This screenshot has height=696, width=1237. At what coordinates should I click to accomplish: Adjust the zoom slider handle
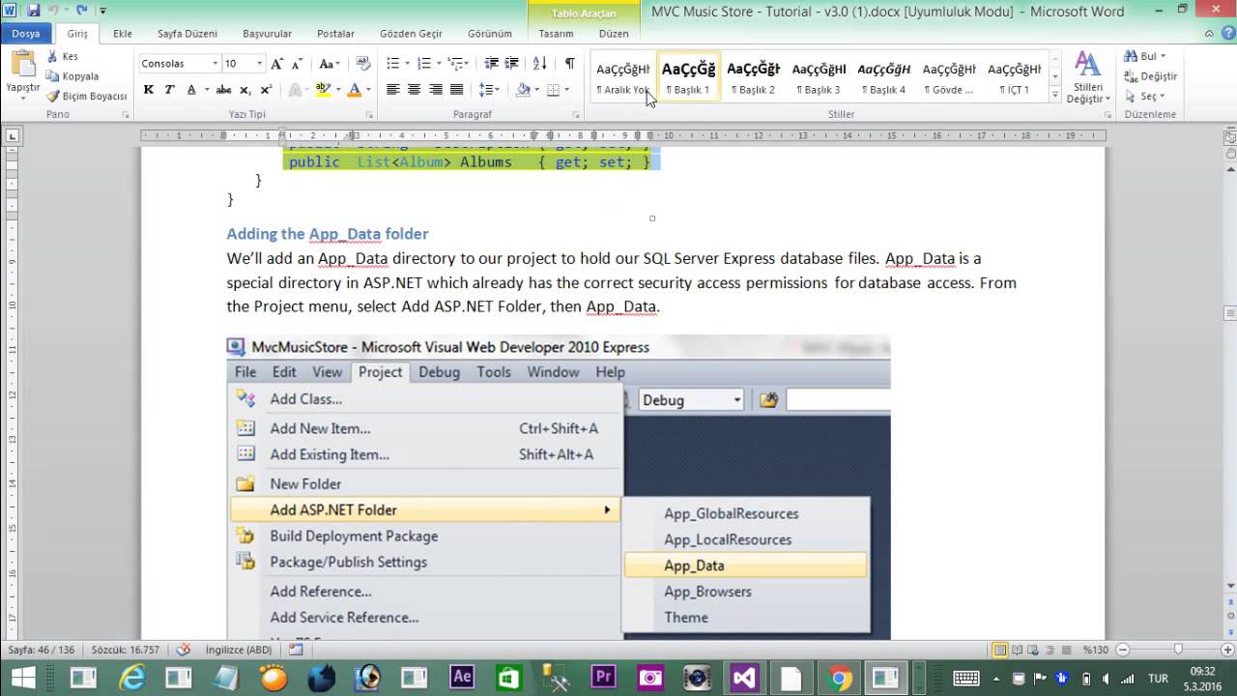pos(1177,650)
